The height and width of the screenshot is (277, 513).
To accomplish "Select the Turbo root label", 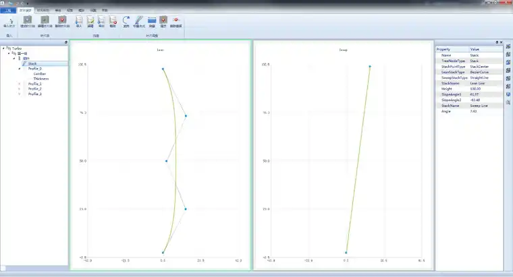I will pos(17,49).
